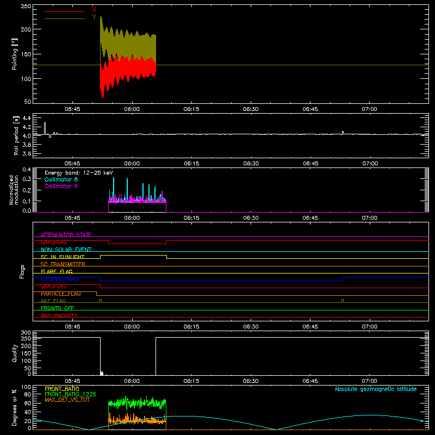Click the ECLIPSE_FLAG rising step near 06:53

click(343, 279)
